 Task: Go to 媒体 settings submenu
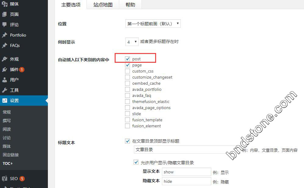[7, 146]
